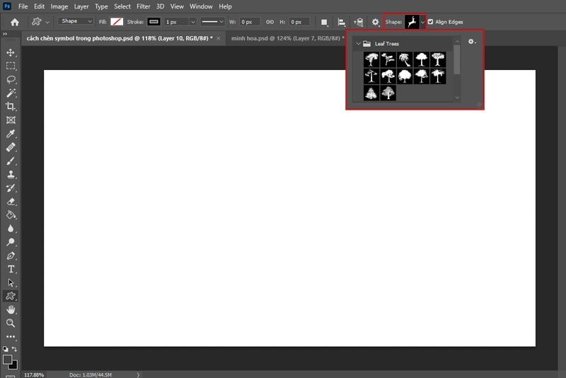566x378 pixels.
Task: Choose the Crop tool
Action: pos(11,106)
